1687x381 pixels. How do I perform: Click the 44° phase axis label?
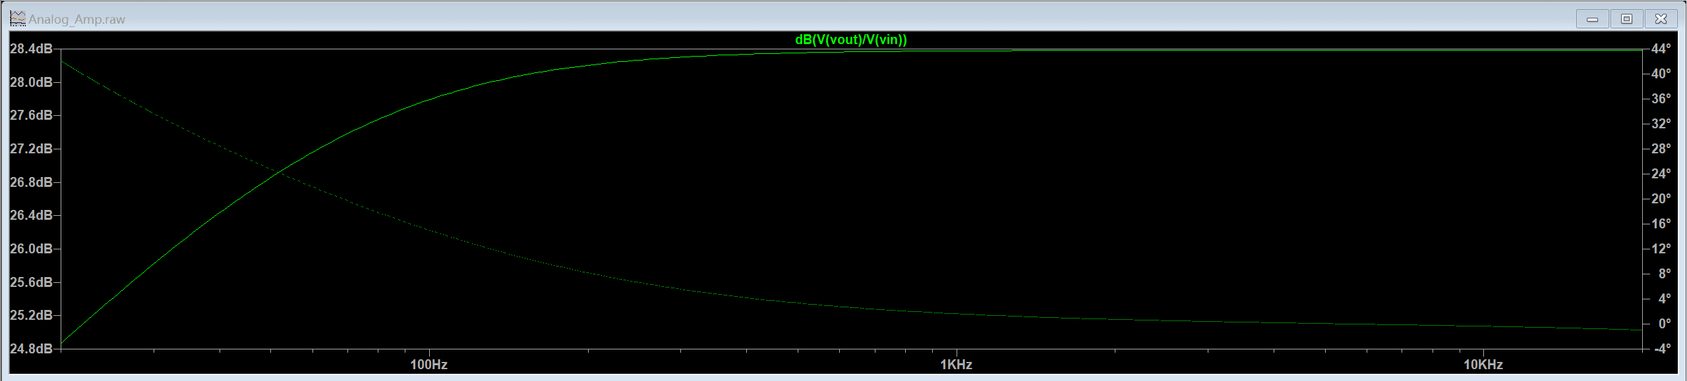point(1661,49)
